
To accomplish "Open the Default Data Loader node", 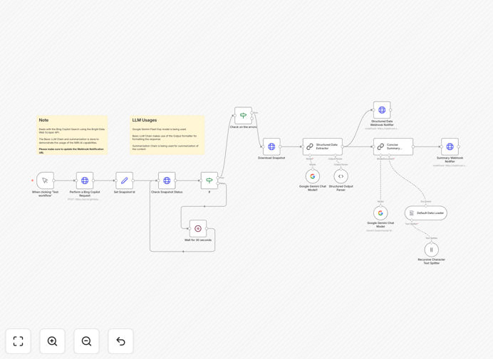I will (x=426, y=213).
